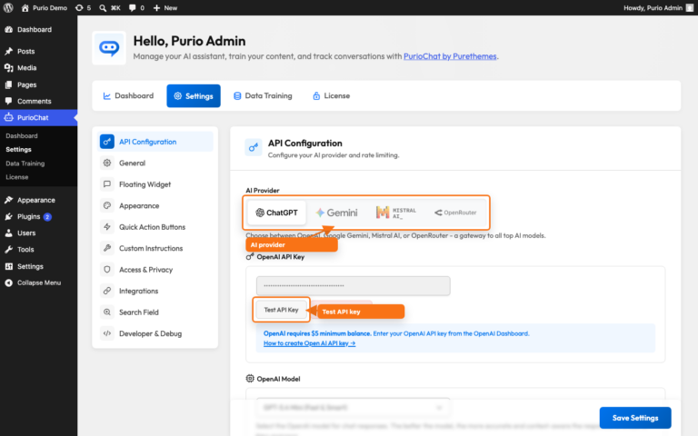Switch to the License tab
Screen dimensions: 698x436
[x=331, y=95]
